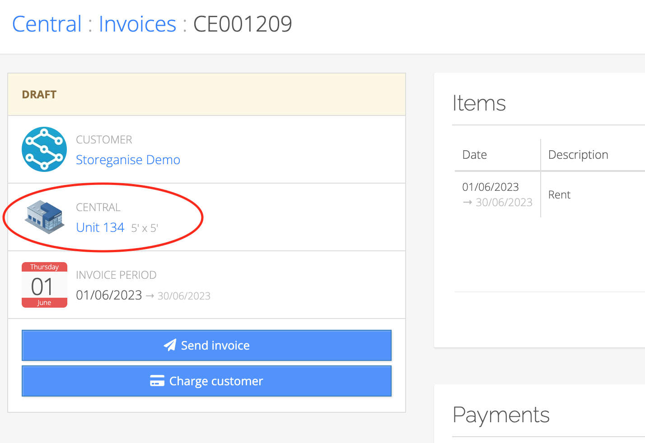Click the Send invoice button
The width and height of the screenshot is (645, 443).
pos(206,345)
